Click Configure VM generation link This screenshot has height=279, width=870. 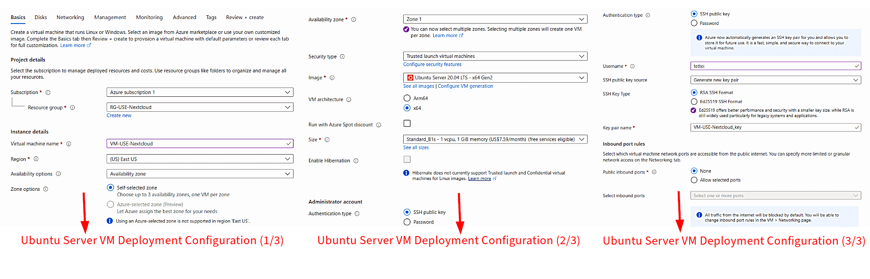coord(465,86)
